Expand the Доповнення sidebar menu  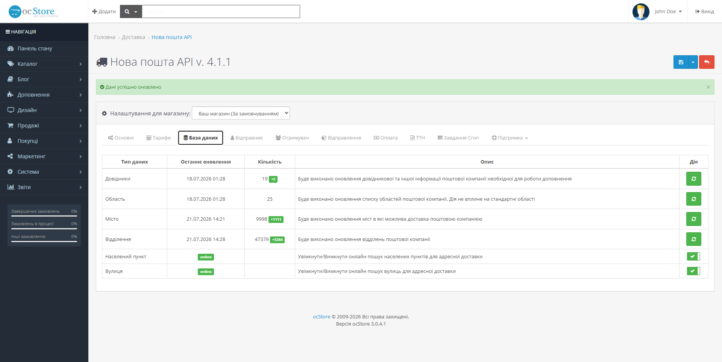pyautogui.click(x=44, y=95)
